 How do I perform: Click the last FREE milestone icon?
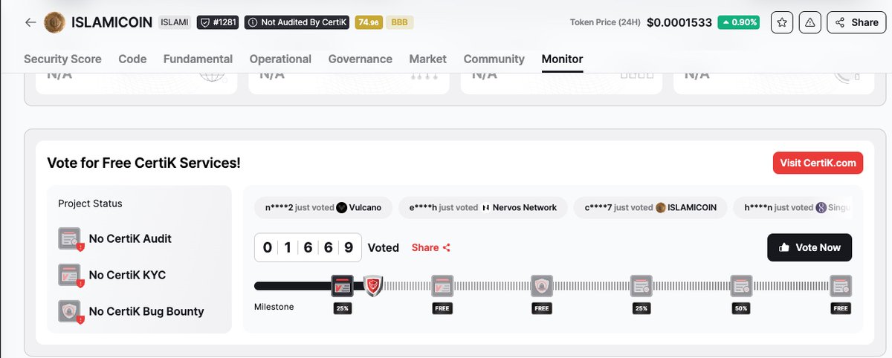tap(841, 286)
